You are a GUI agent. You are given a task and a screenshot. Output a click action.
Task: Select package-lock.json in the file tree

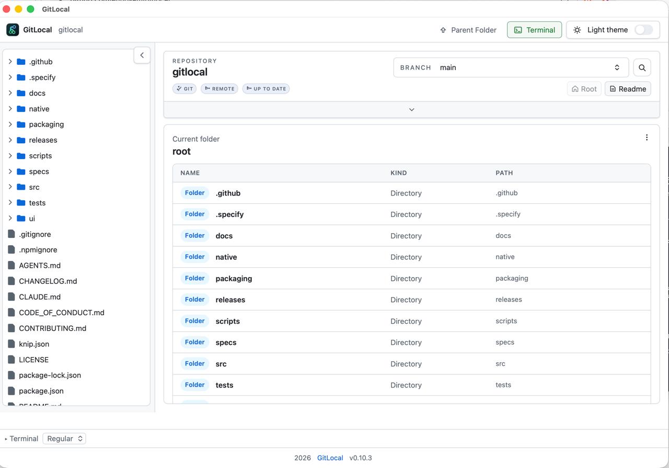tap(50, 375)
